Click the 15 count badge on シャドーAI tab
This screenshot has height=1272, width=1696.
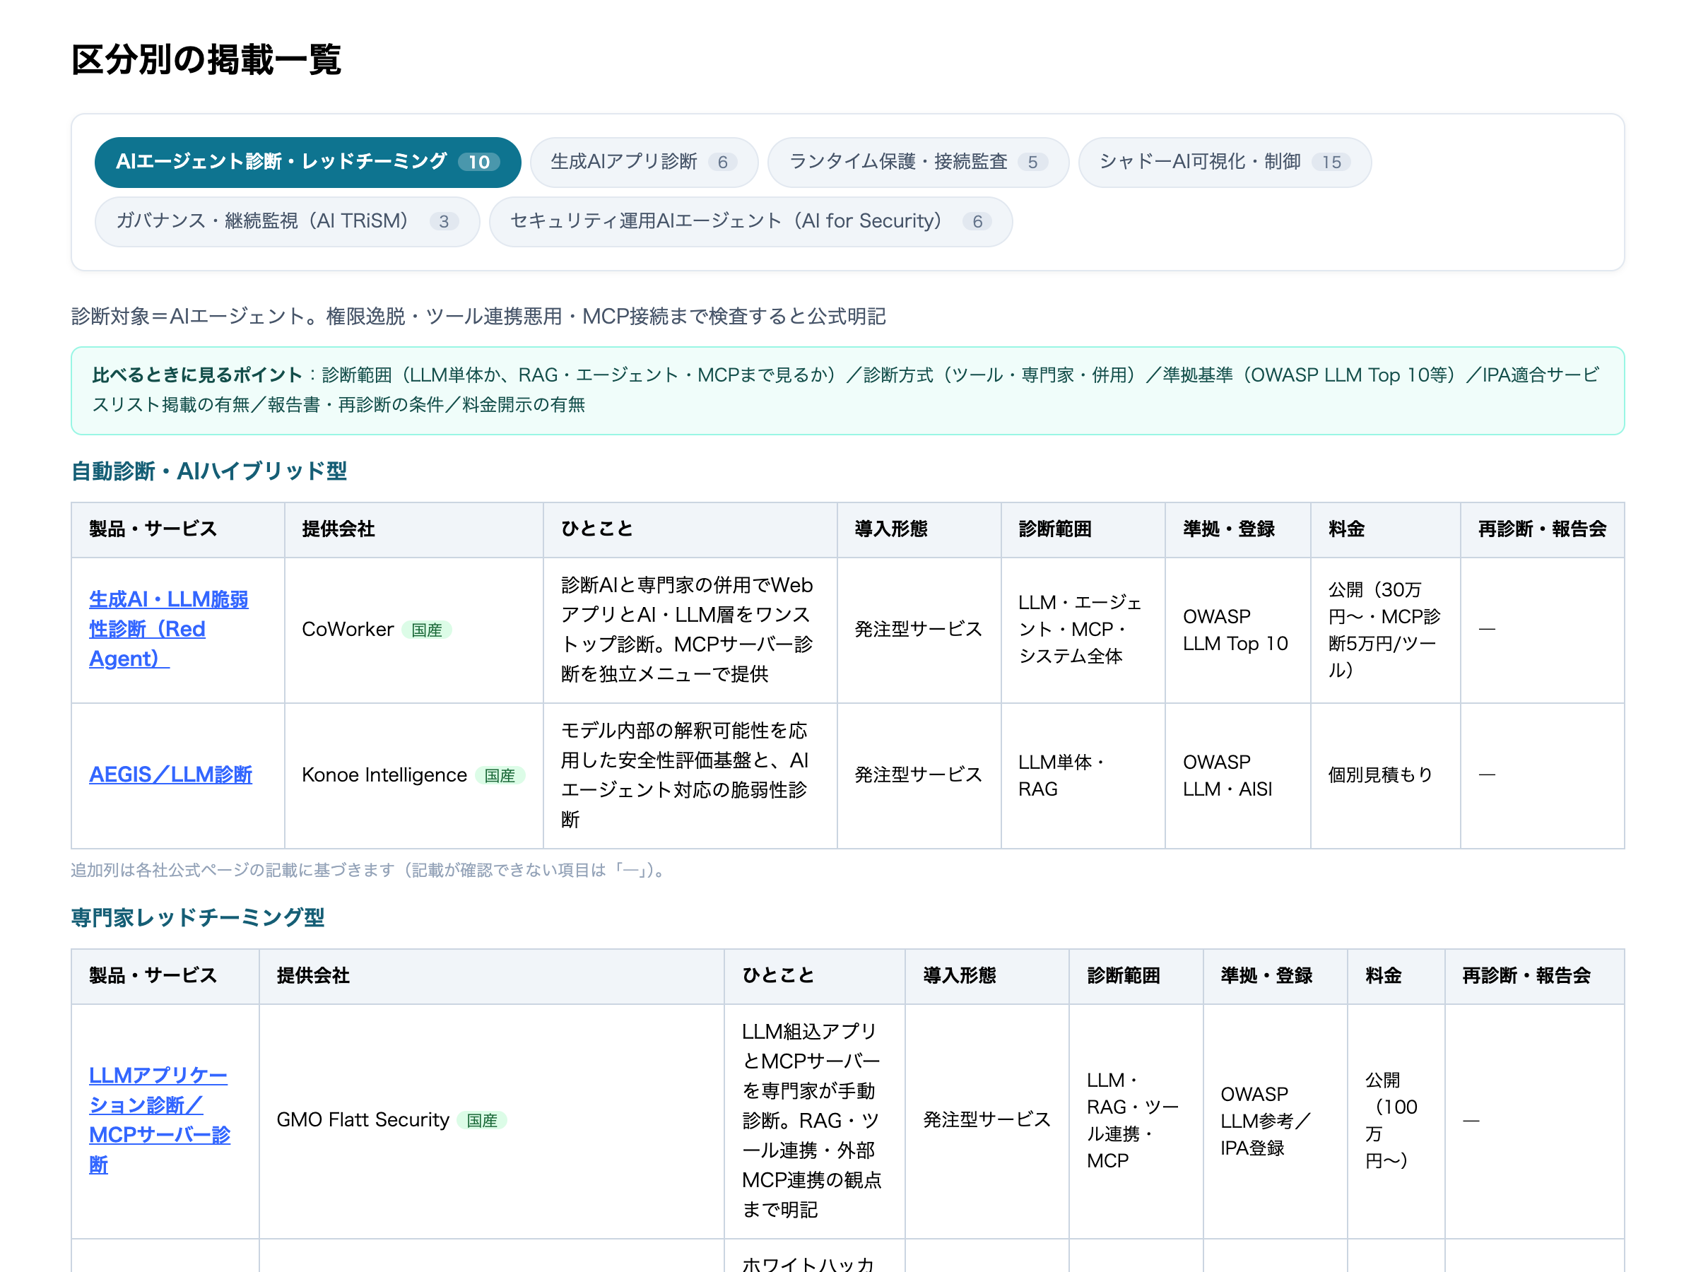[x=1331, y=163]
